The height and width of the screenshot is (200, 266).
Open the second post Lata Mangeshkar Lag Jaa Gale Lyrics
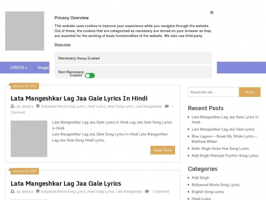(x=66, y=184)
